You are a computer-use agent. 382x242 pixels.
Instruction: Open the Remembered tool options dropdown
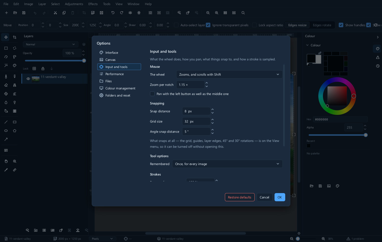227,164
